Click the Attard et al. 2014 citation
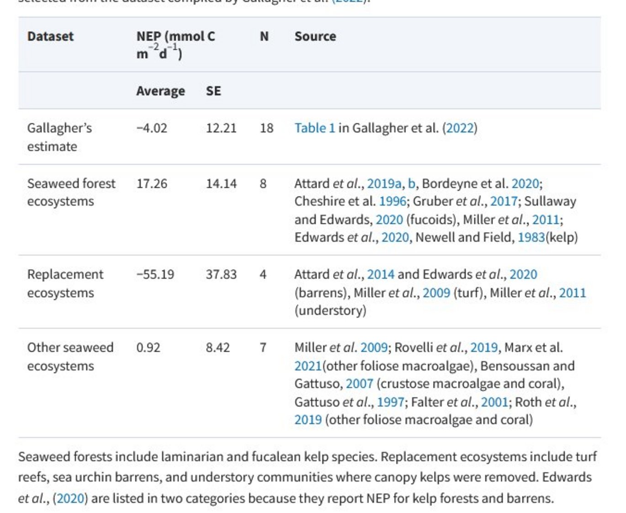The width and height of the screenshot is (626, 513). [x=380, y=275]
